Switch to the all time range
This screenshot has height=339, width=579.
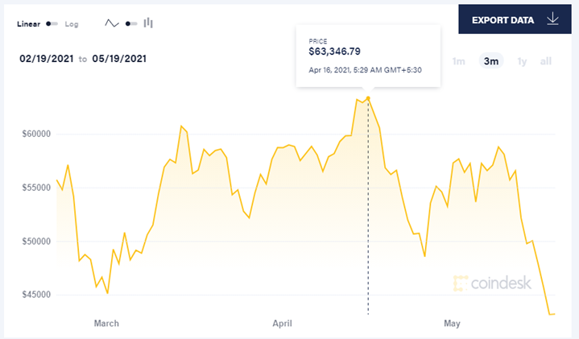[x=546, y=61]
